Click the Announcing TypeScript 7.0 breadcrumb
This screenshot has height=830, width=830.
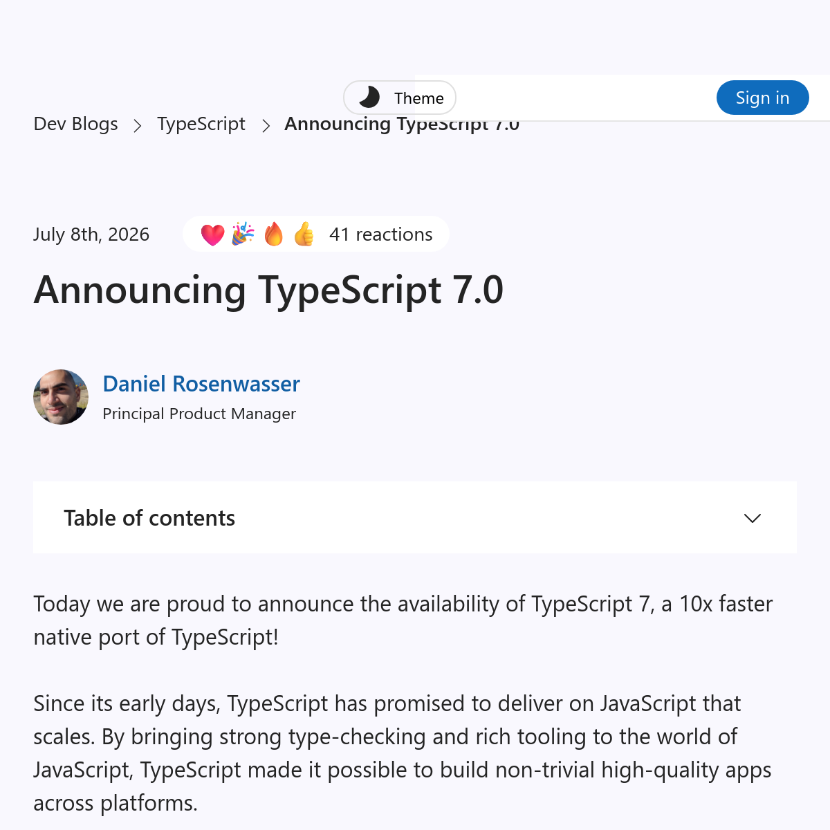point(402,124)
